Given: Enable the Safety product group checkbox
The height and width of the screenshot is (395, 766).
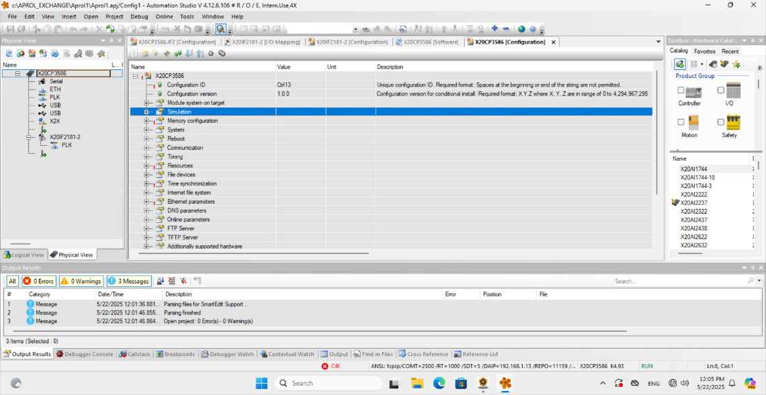Looking at the screenshot, I should click(721, 122).
